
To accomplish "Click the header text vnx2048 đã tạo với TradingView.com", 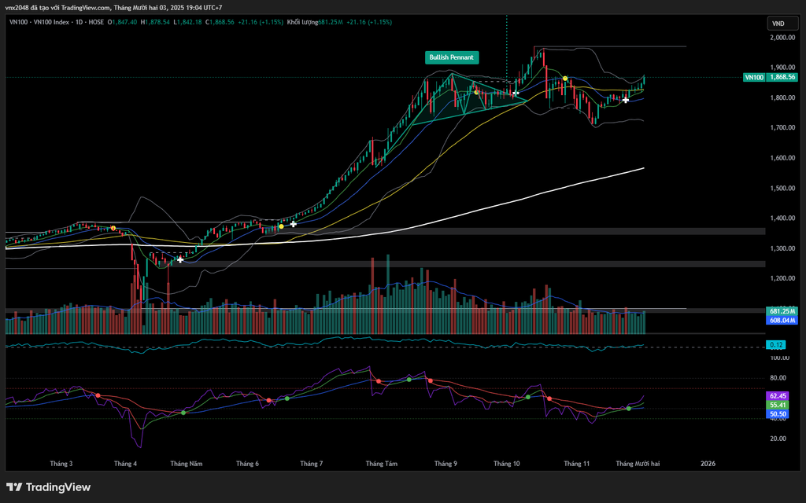I will (x=57, y=8).
